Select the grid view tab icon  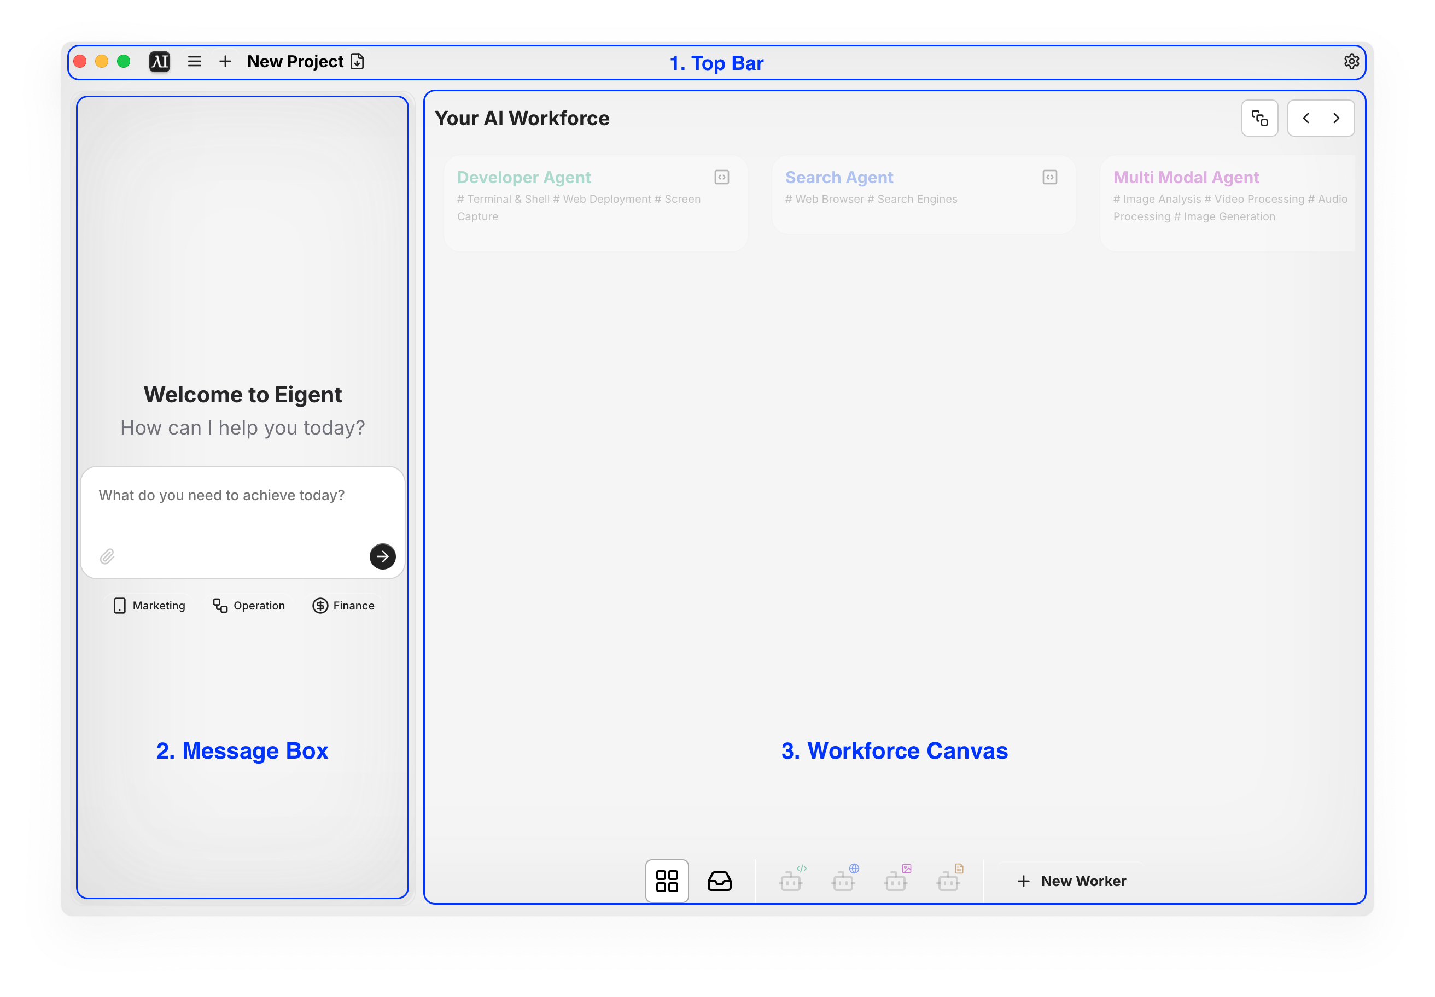(667, 882)
